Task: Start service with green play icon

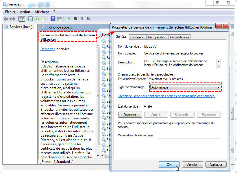Action: click(x=69, y=19)
